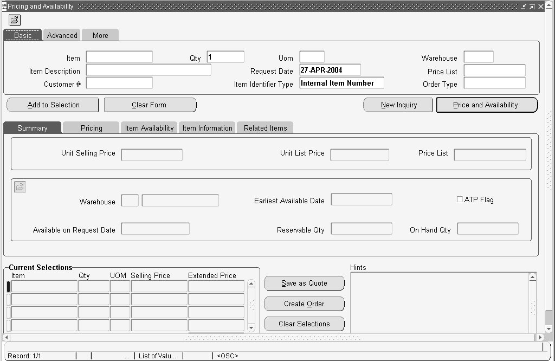Click the horizontal scrollbar left arrow
Viewport: 555px width, 361px height.
click(7, 337)
